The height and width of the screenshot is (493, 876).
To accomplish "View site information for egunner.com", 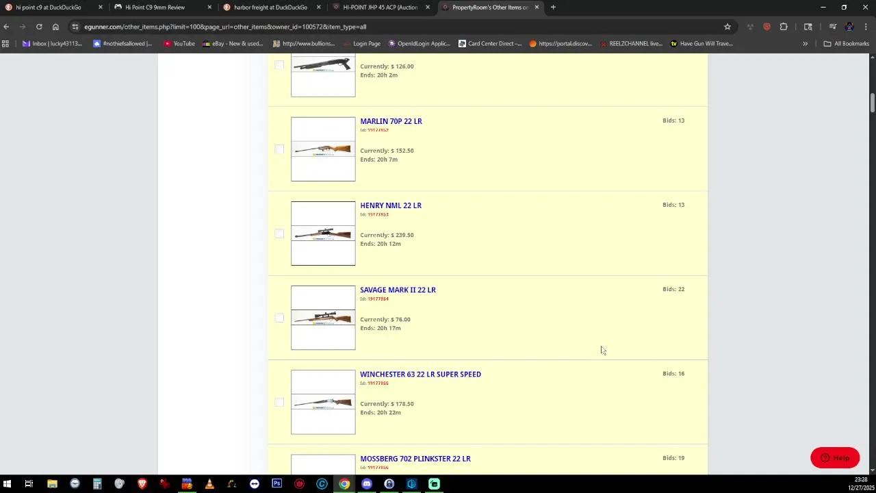I will coord(75,27).
